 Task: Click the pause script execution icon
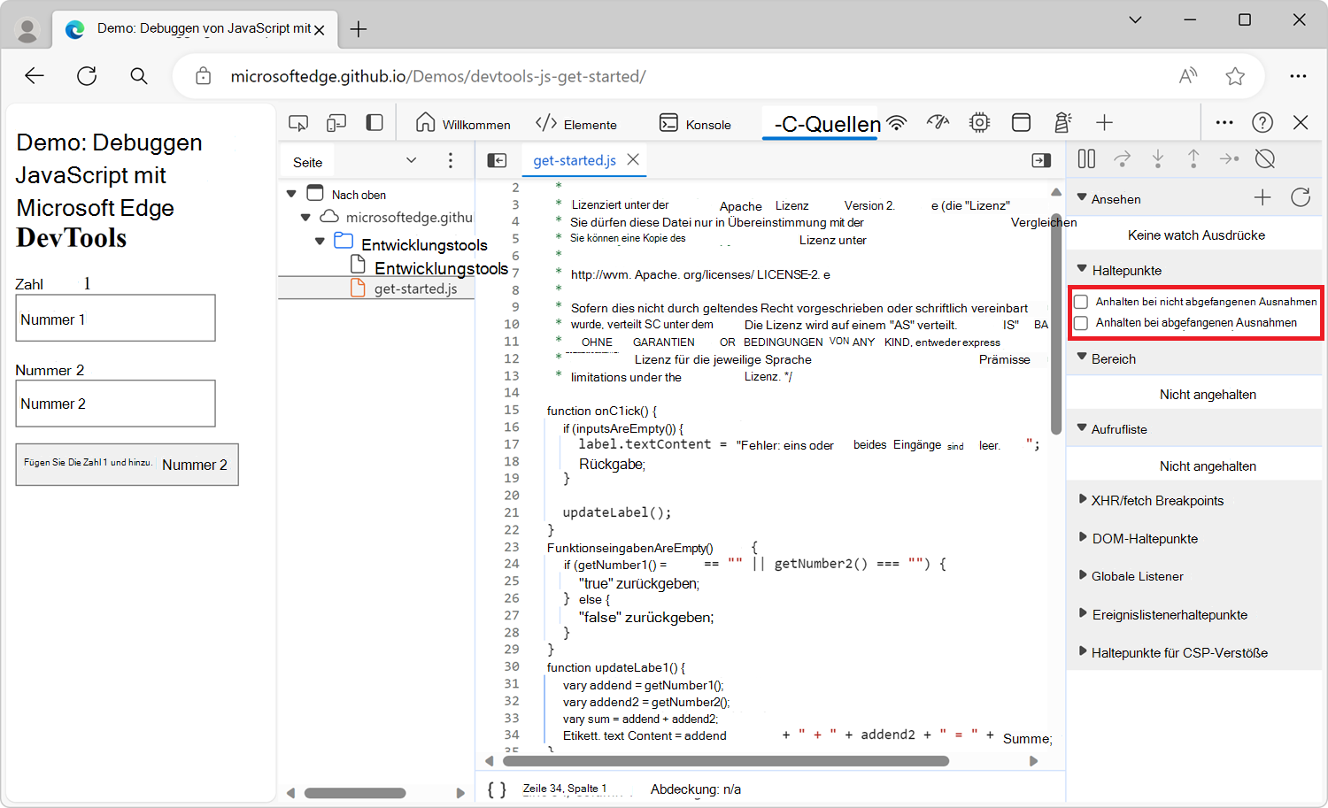(1086, 159)
